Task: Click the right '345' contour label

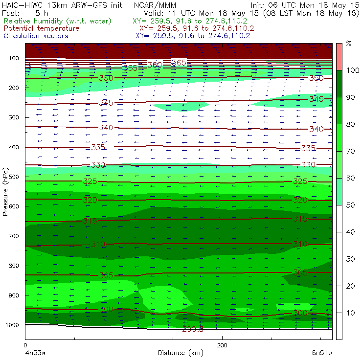Action: point(317,99)
